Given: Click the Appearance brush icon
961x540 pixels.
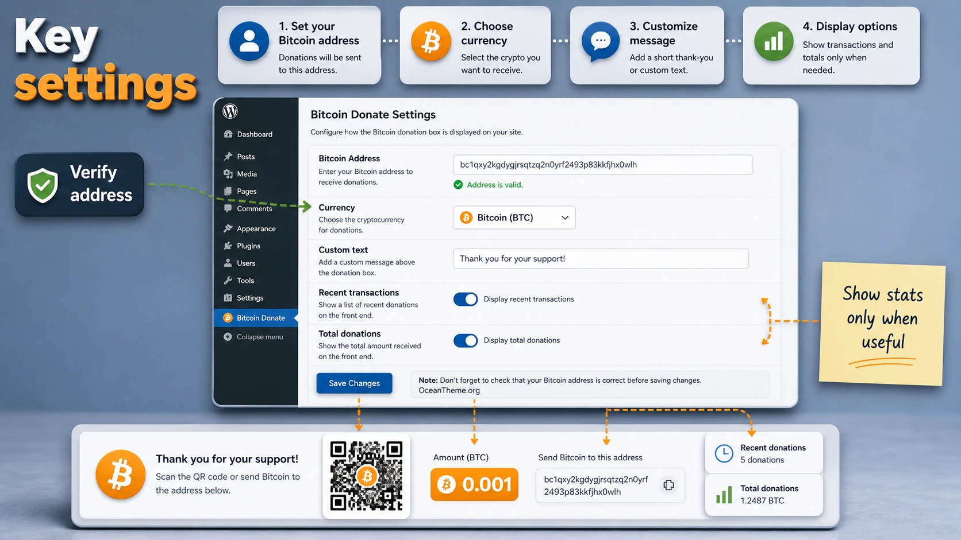Looking at the screenshot, I should coord(228,228).
